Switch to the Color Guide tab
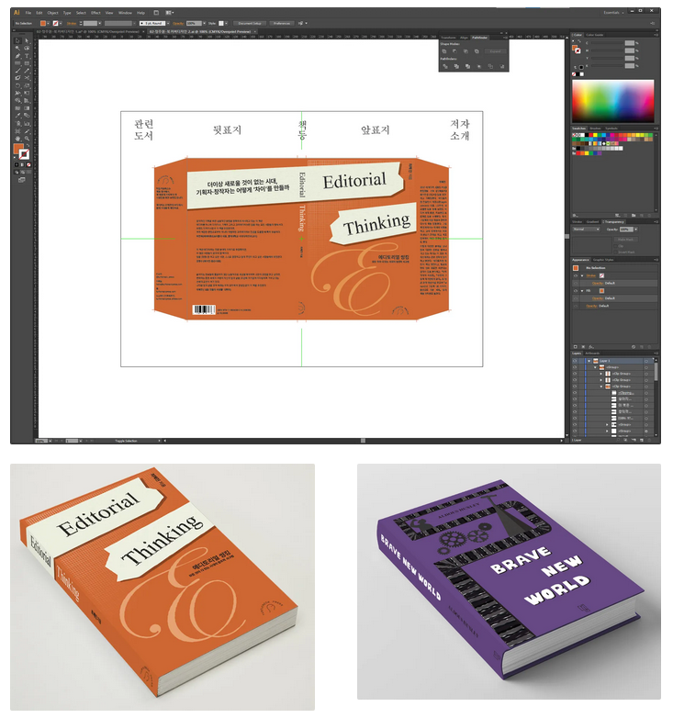This screenshot has height=718, width=673. 595,35
